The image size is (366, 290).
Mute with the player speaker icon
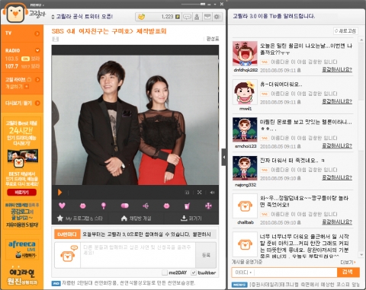click(x=212, y=193)
